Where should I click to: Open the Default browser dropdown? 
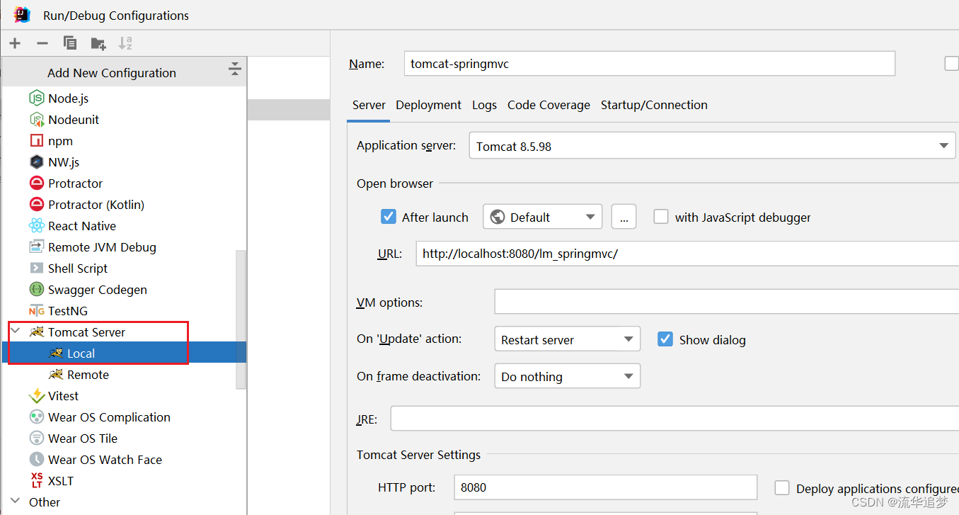point(543,217)
